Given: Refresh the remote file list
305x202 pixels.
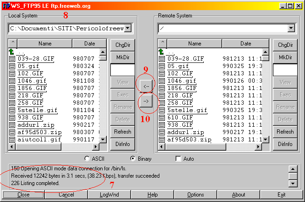Looking at the screenshot, I should point(285,132).
